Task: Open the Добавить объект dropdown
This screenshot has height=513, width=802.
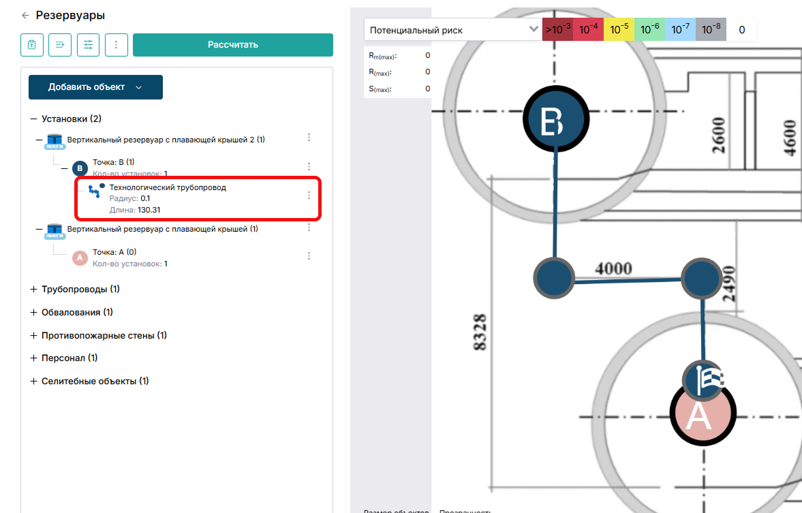Action: pyautogui.click(x=95, y=87)
